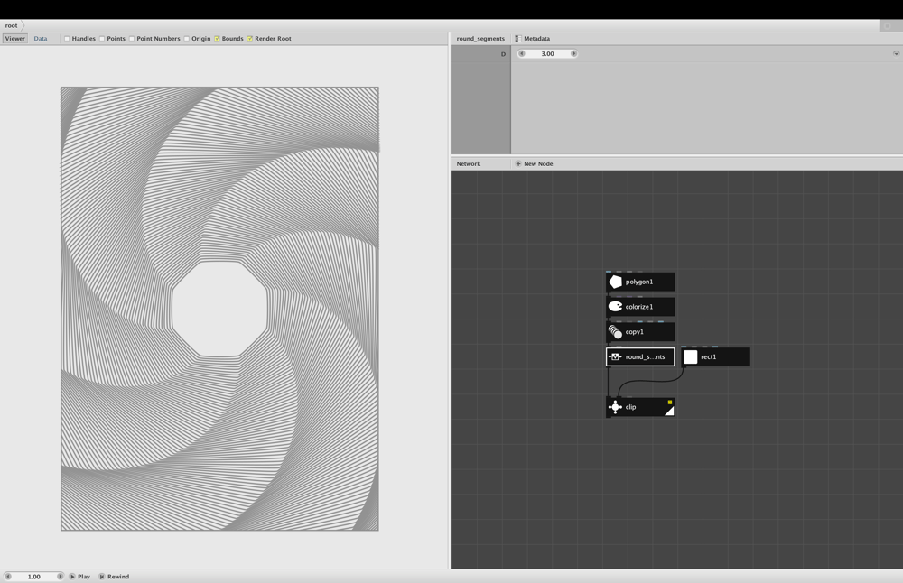Decrease the D value with left arrow
Viewport: 903px width, 583px height.
(522, 53)
